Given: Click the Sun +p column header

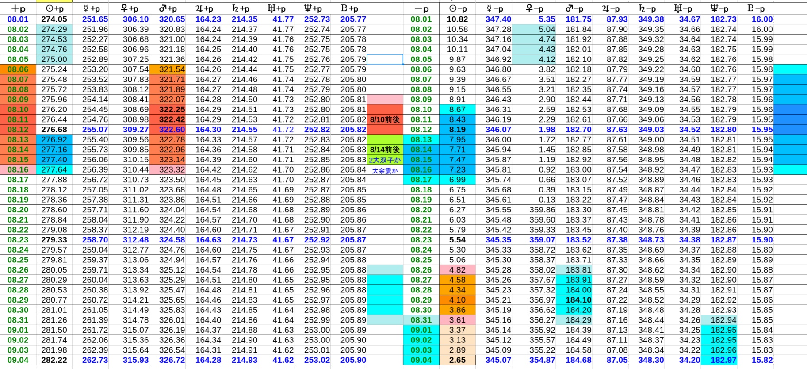Looking at the screenshot, I should click(x=54, y=8).
